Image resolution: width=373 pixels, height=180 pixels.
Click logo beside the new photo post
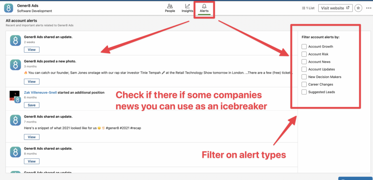pos(15,65)
